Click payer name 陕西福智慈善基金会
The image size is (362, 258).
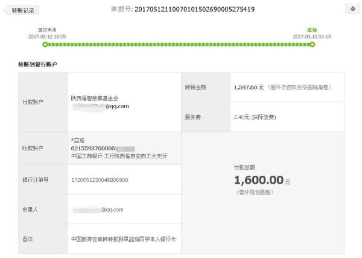[95, 98]
